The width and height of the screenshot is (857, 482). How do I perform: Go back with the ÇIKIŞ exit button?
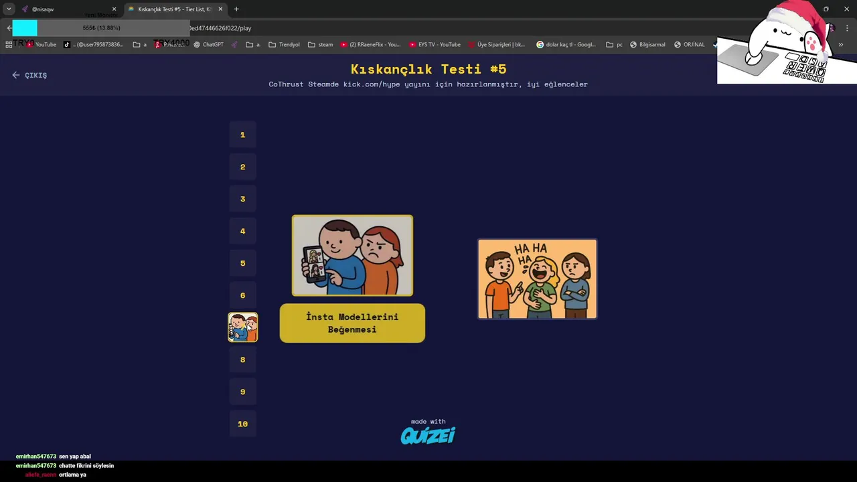pyautogui.click(x=29, y=75)
